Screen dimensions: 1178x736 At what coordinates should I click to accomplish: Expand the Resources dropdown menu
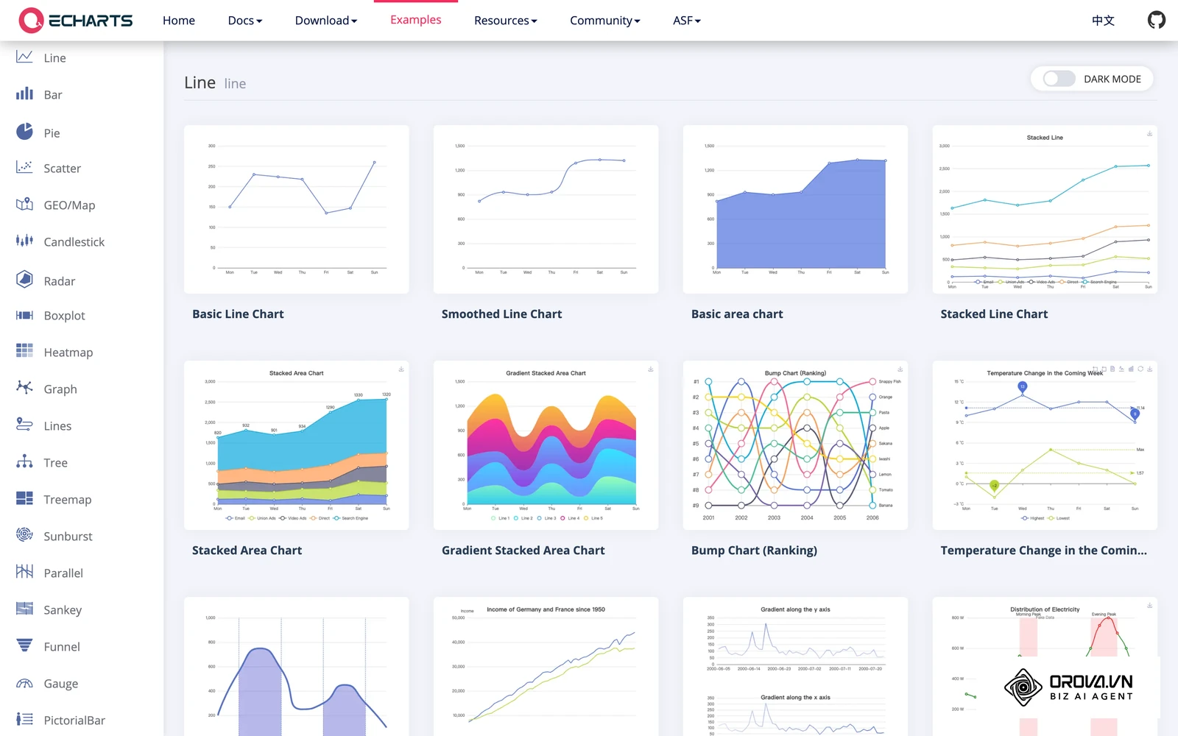506,21
